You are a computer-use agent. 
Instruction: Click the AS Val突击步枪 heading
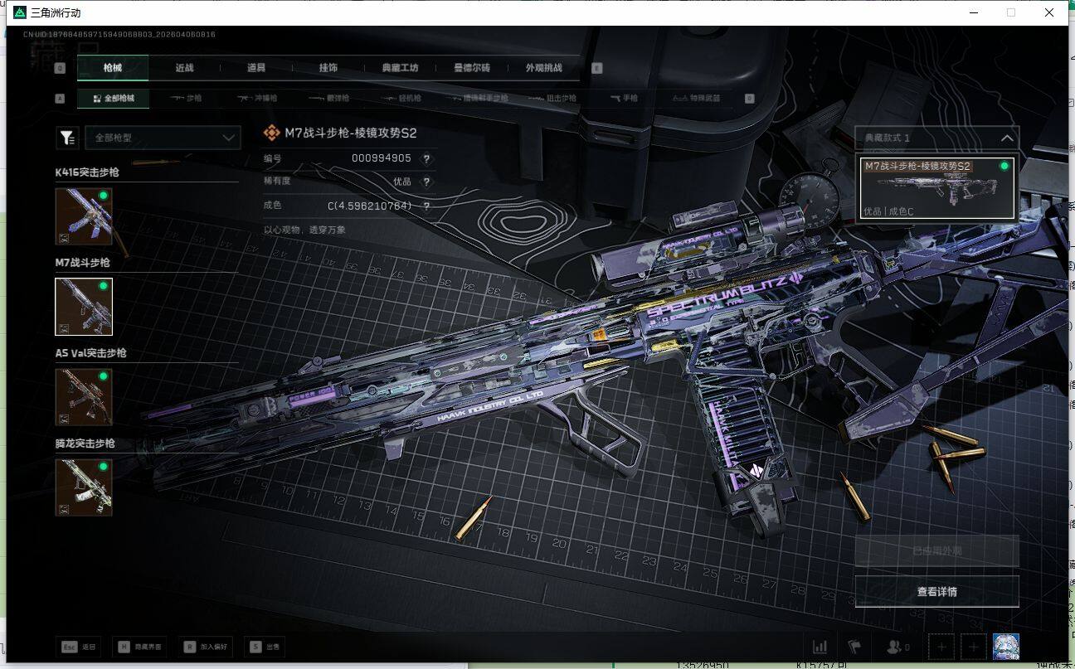91,353
